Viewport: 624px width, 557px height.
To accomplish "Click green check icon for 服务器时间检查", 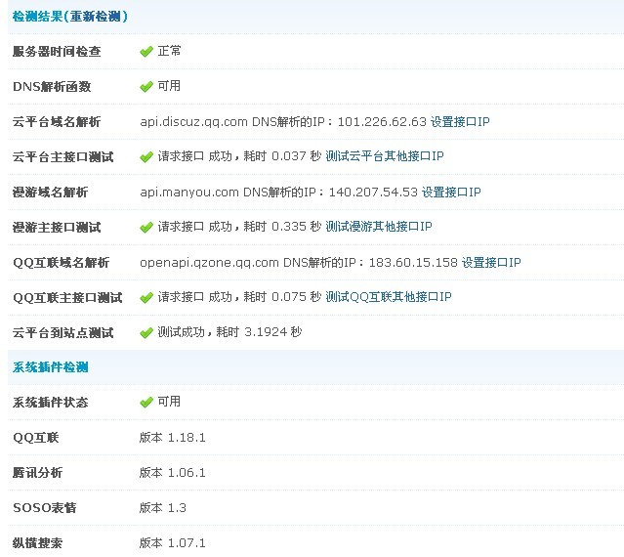I will [146, 52].
